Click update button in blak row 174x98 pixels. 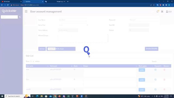(x=142, y=70)
